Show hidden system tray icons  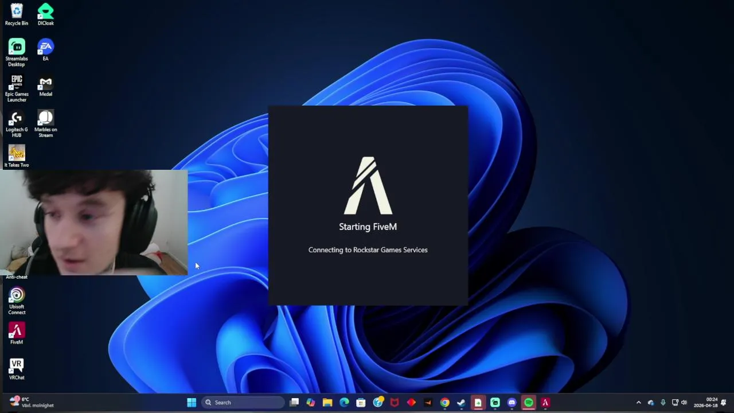[x=638, y=403]
